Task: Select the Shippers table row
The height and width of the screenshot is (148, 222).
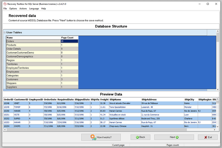Action: 42,83
